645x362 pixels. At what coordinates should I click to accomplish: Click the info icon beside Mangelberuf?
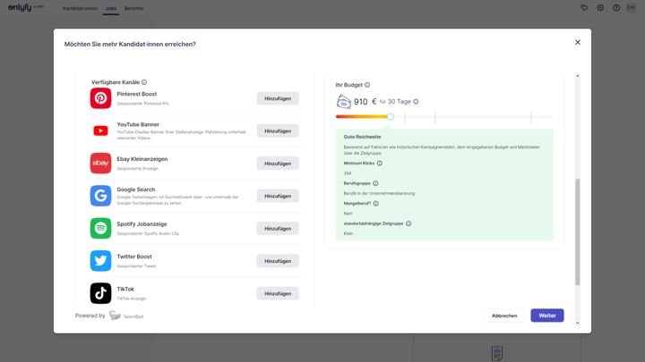click(x=377, y=203)
